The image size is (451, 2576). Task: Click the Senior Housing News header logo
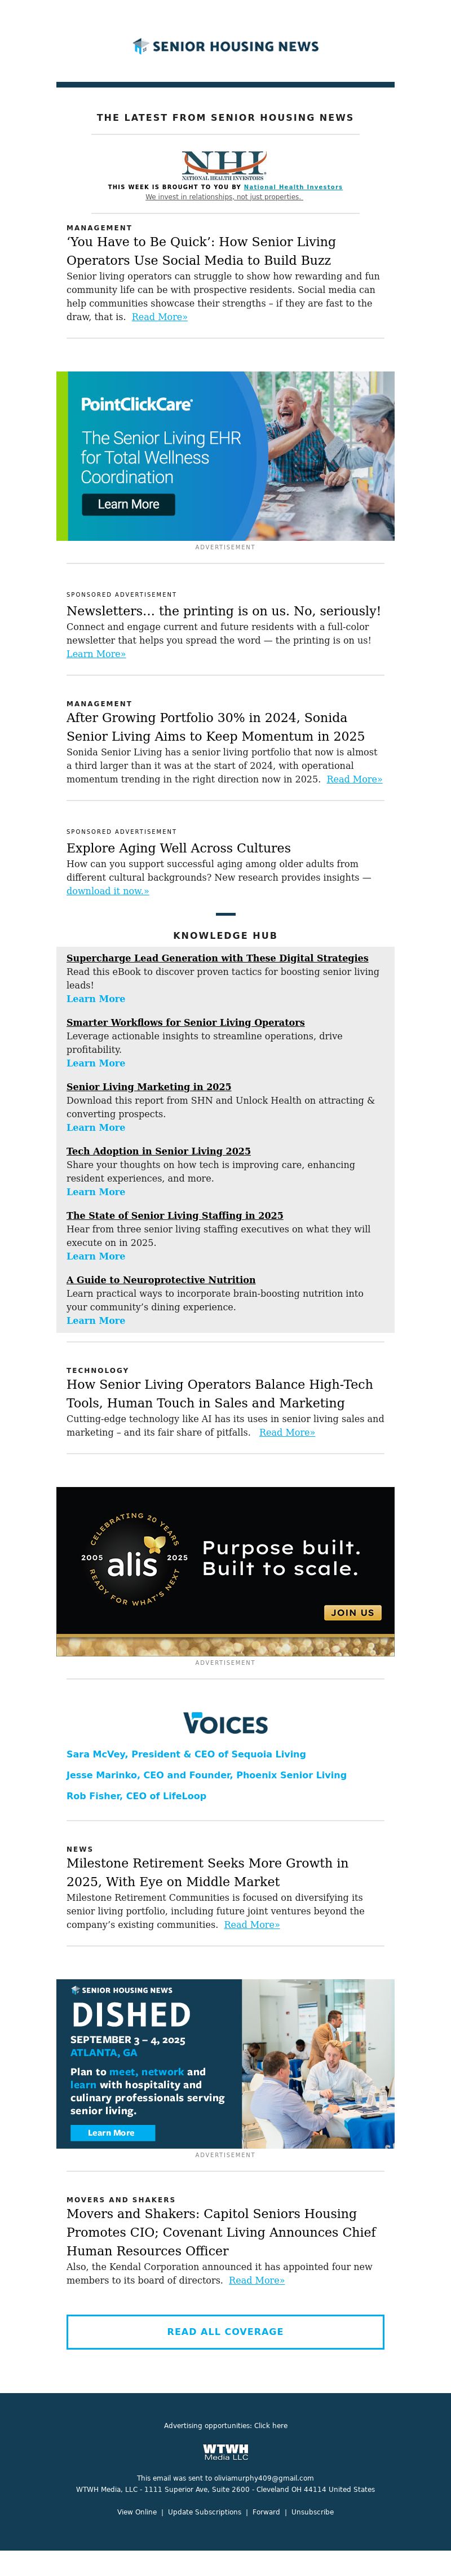click(225, 46)
